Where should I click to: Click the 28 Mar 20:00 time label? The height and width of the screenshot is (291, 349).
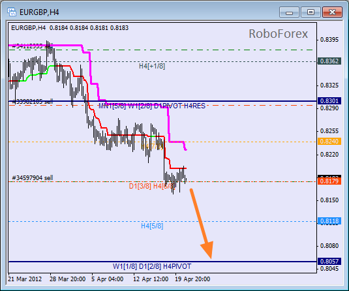coord(67,279)
